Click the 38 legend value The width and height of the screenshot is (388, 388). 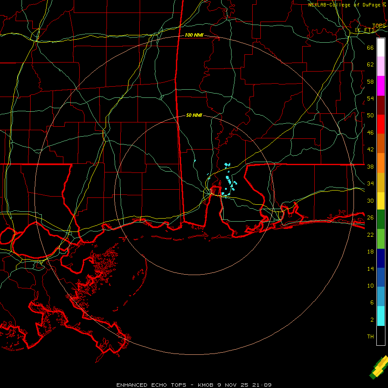point(370,167)
